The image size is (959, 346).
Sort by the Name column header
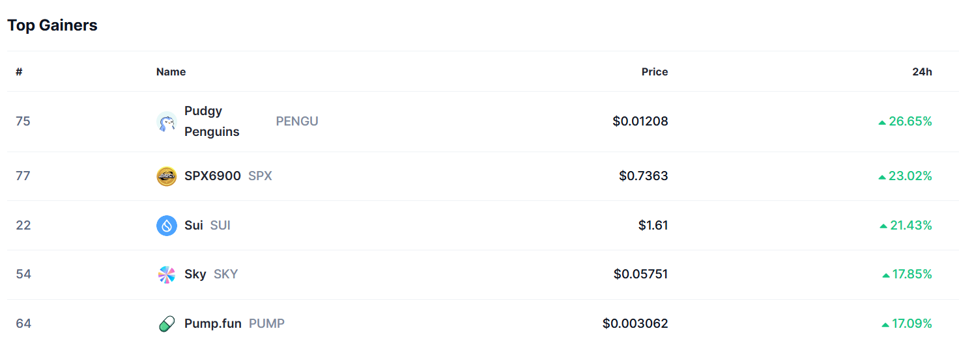(x=171, y=72)
